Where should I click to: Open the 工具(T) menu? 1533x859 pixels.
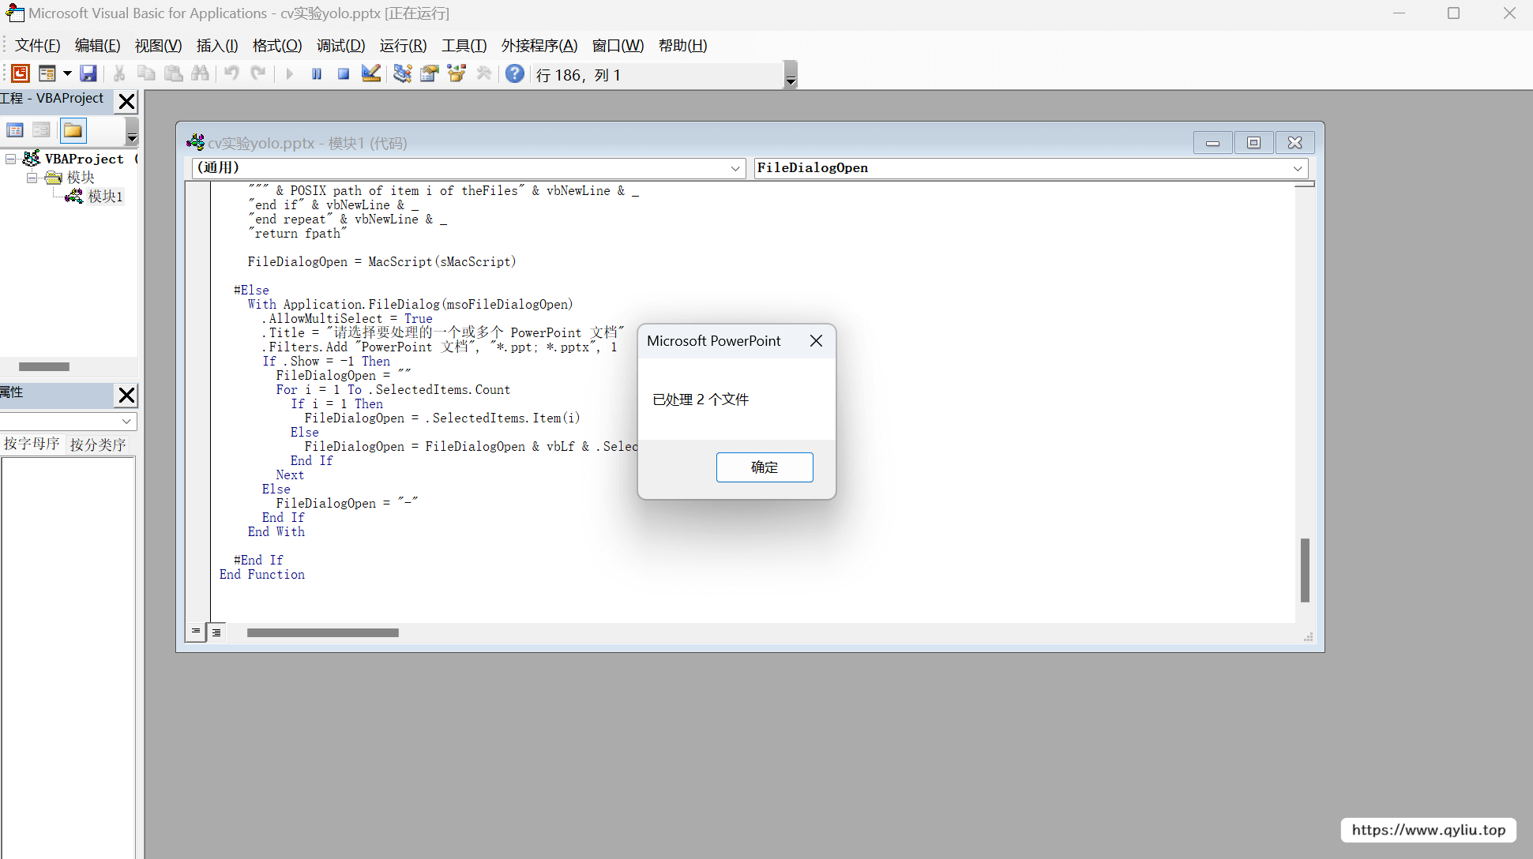(464, 46)
